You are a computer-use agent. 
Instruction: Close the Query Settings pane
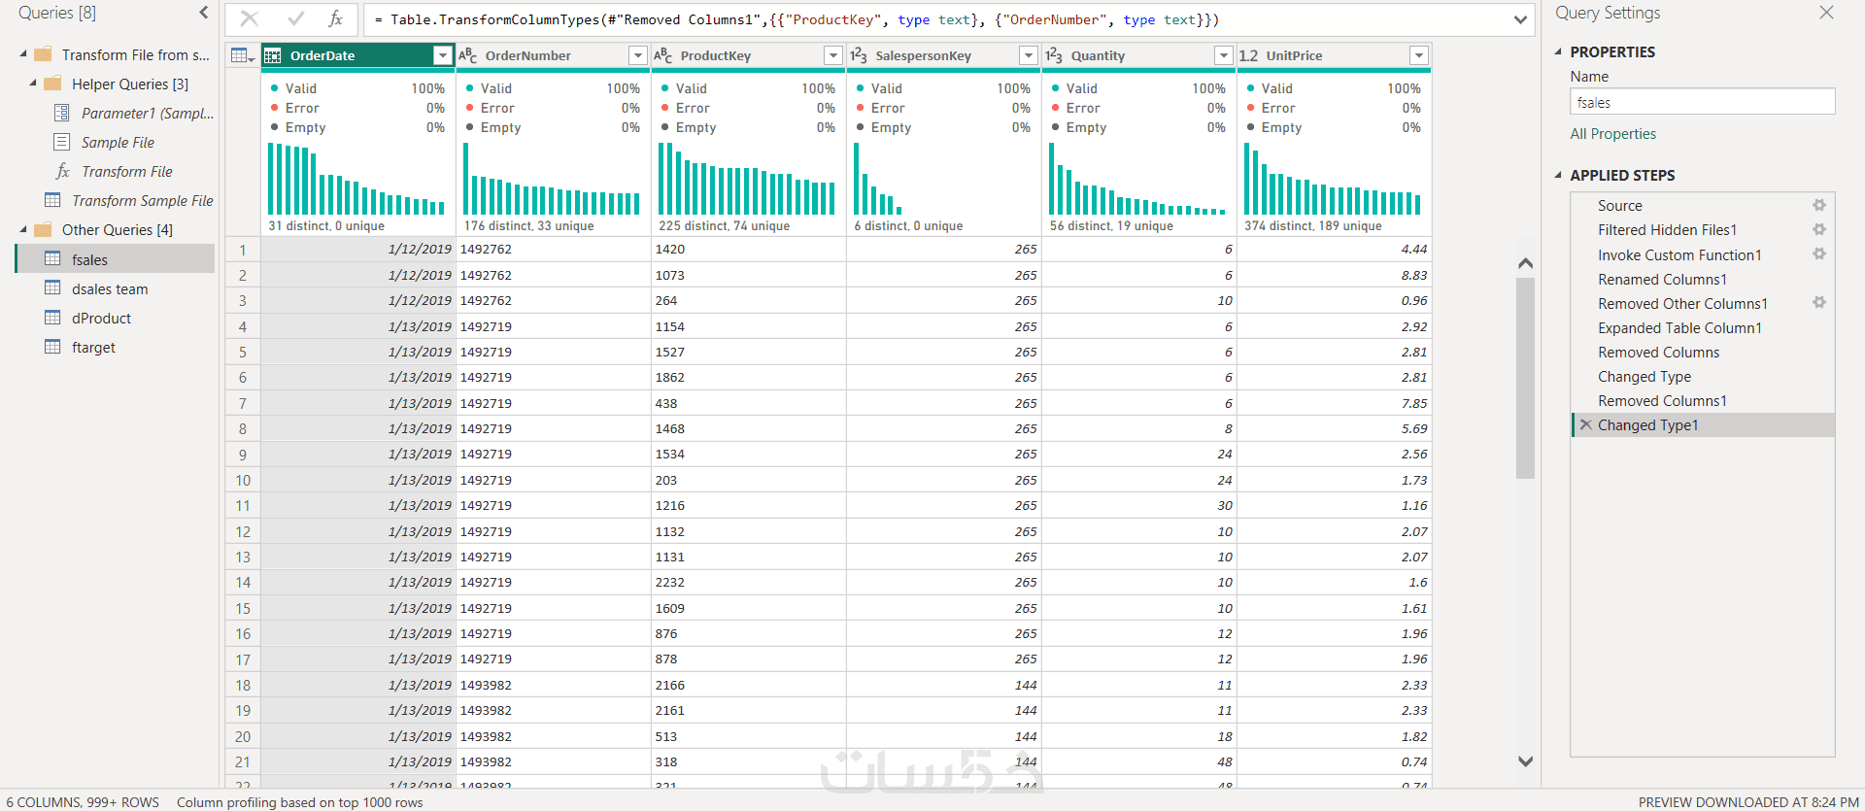click(1826, 13)
